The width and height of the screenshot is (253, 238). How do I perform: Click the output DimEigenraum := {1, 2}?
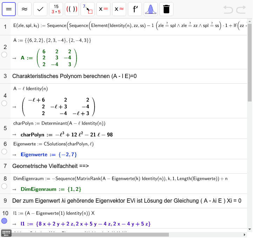[x=51, y=189]
